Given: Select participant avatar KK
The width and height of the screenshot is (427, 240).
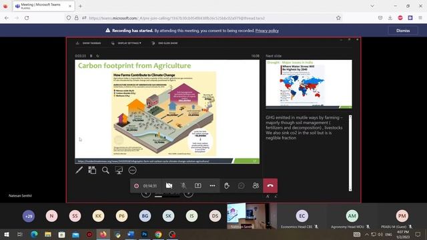Looking at the screenshot, I should [98, 216].
